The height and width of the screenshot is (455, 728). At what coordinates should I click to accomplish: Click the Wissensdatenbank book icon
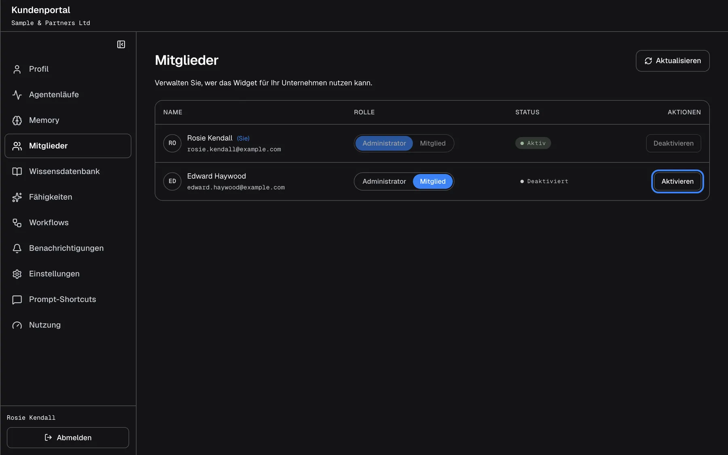coord(17,171)
